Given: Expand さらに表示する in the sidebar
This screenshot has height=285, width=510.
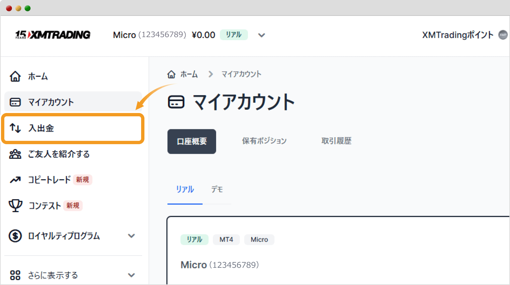Looking at the screenshot, I should point(131,275).
